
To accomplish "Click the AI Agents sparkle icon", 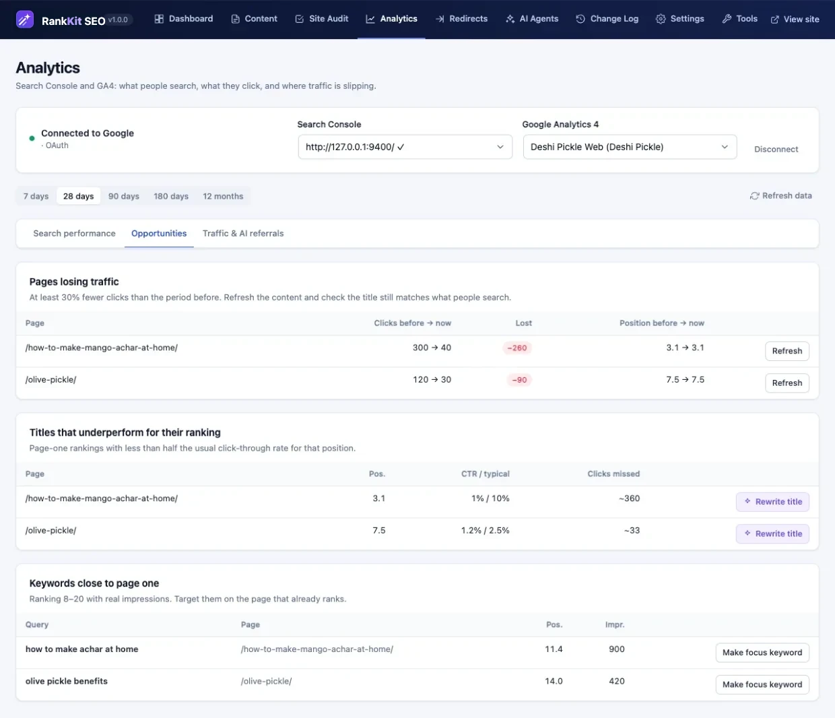I will (x=510, y=19).
